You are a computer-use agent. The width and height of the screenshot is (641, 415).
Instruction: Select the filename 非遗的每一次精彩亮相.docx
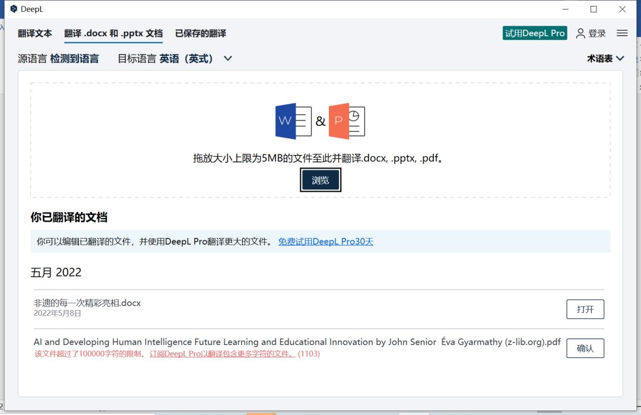click(87, 302)
